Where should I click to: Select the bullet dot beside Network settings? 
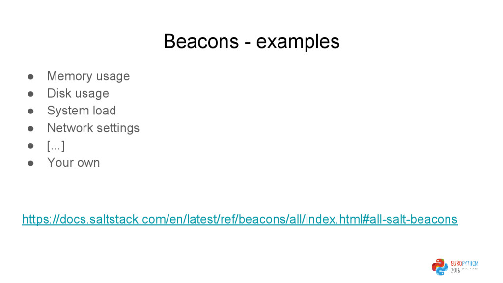tap(31, 129)
